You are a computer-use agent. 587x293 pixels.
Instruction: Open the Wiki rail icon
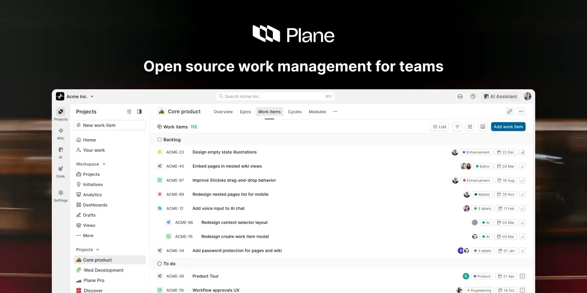[61, 130]
